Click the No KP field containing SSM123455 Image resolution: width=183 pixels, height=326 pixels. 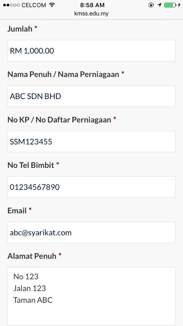tap(92, 141)
